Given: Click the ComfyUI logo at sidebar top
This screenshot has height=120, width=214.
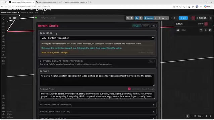Looking at the screenshot, I should click(3, 18).
